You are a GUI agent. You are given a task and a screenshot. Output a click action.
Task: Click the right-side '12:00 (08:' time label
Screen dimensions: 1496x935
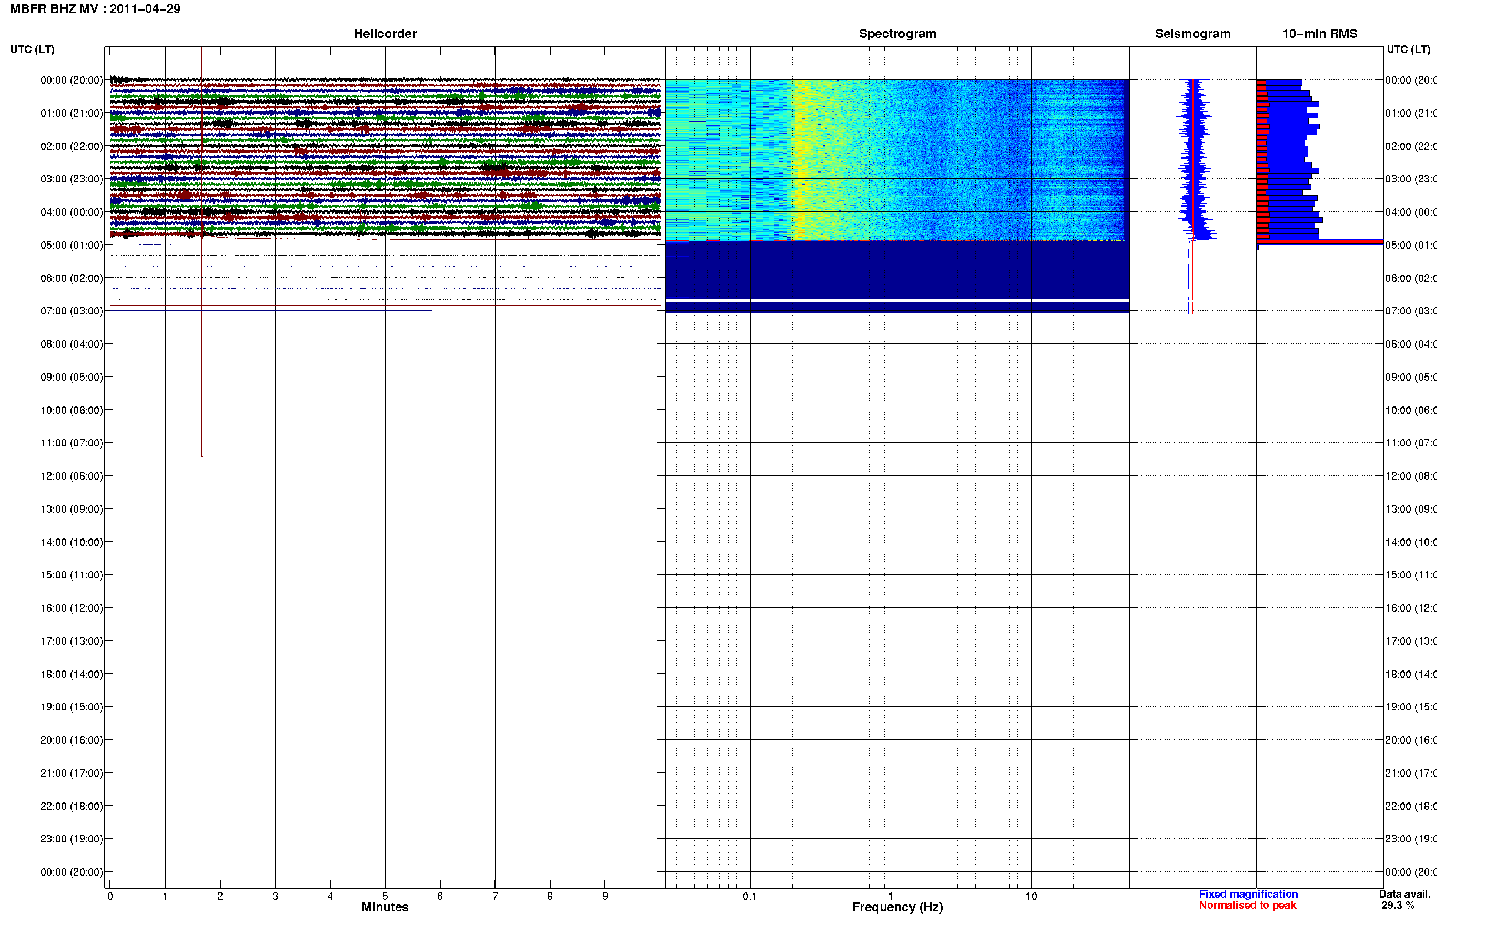[1411, 475]
